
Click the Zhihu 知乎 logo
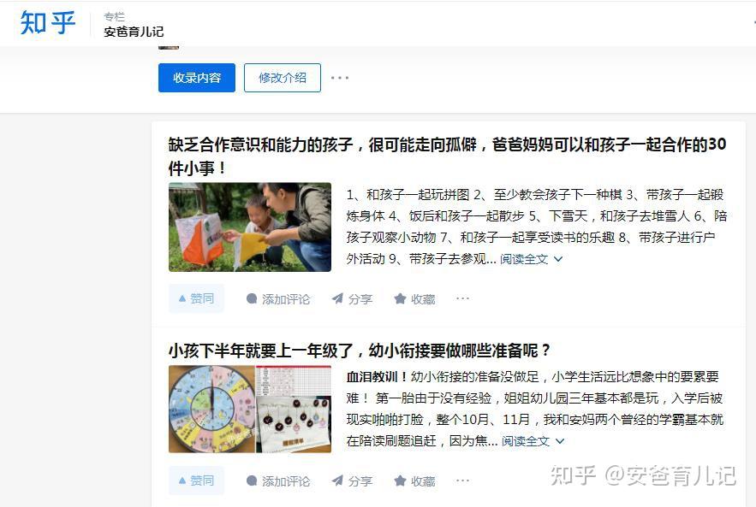click(x=48, y=22)
